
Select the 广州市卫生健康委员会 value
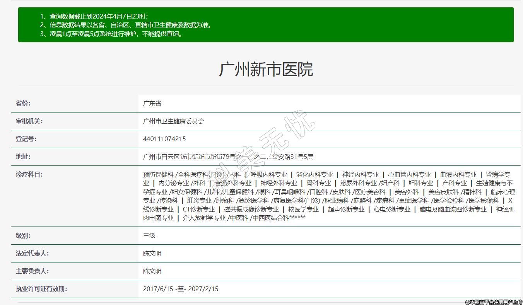pyautogui.click(x=173, y=121)
